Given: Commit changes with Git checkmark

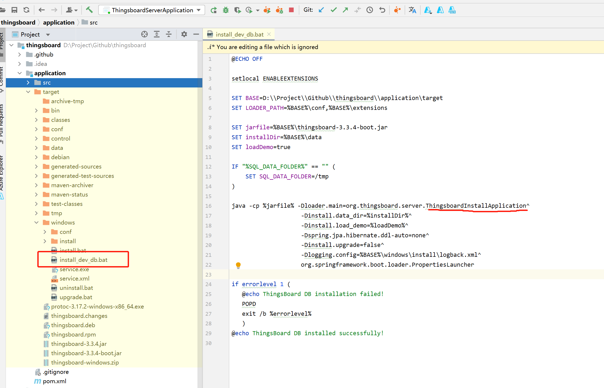Looking at the screenshot, I should (x=333, y=10).
